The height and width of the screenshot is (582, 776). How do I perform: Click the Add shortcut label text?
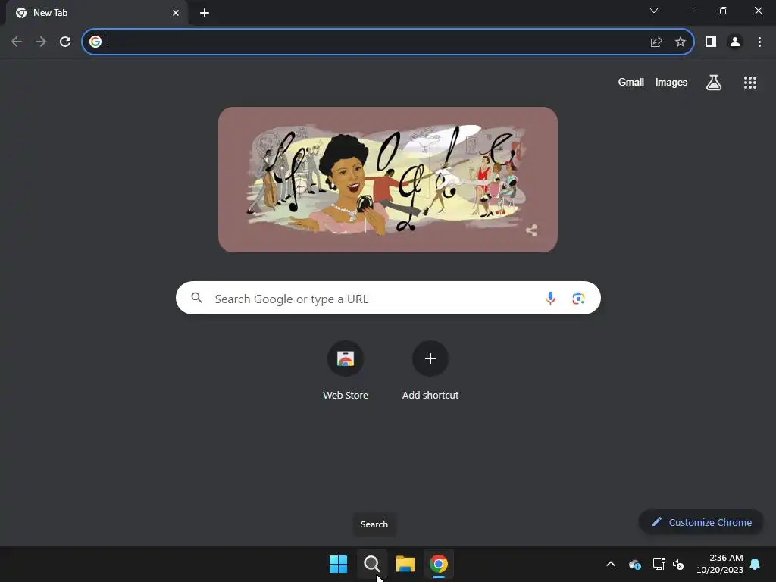[430, 395]
